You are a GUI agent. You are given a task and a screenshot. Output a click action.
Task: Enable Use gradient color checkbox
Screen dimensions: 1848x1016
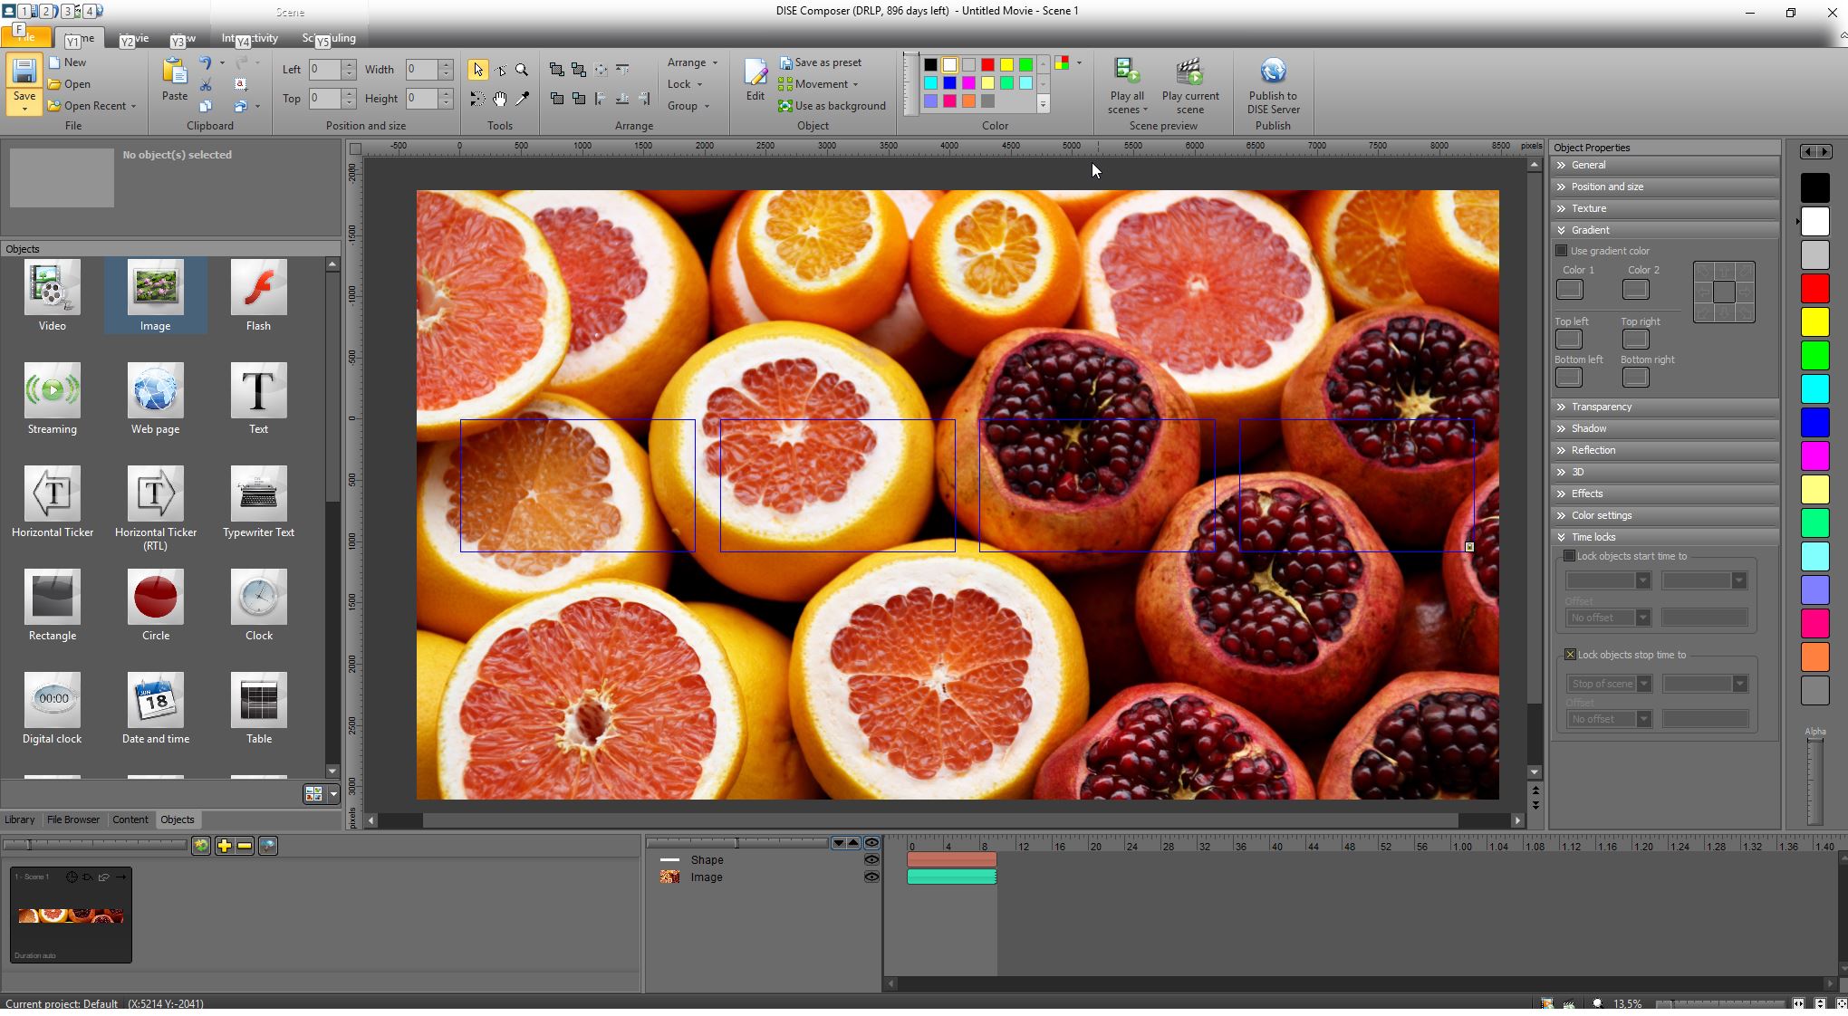click(1562, 251)
